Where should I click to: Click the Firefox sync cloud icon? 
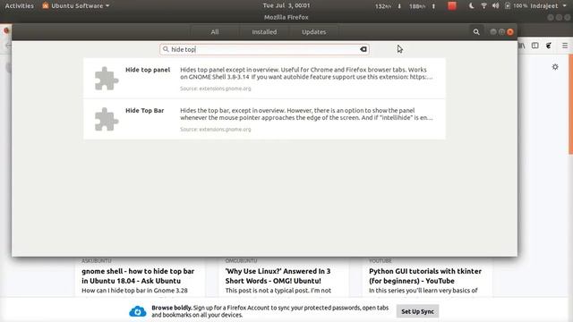[138, 311]
